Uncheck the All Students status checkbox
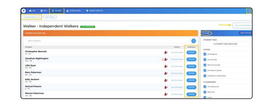 (205, 54)
